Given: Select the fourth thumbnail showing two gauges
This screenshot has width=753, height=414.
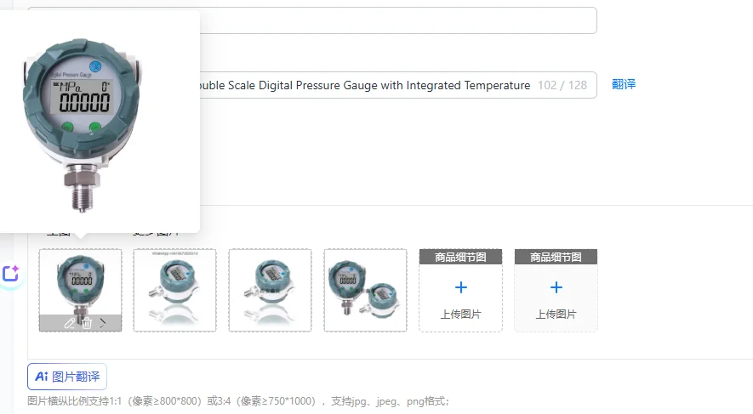Looking at the screenshot, I should [366, 290].
